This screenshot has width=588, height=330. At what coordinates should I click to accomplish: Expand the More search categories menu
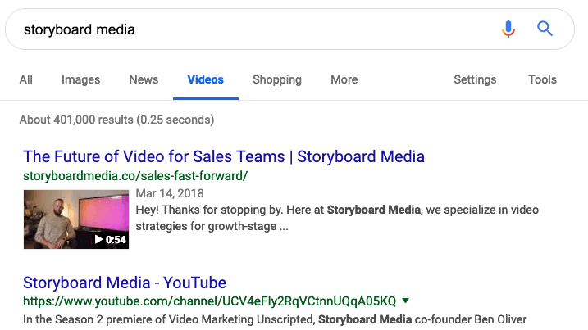pos(344,79)
